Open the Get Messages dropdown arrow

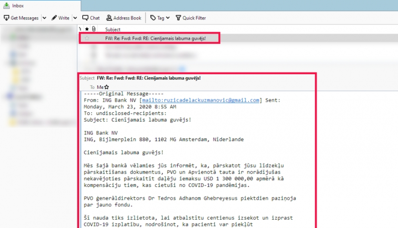[x=44, y=18]
